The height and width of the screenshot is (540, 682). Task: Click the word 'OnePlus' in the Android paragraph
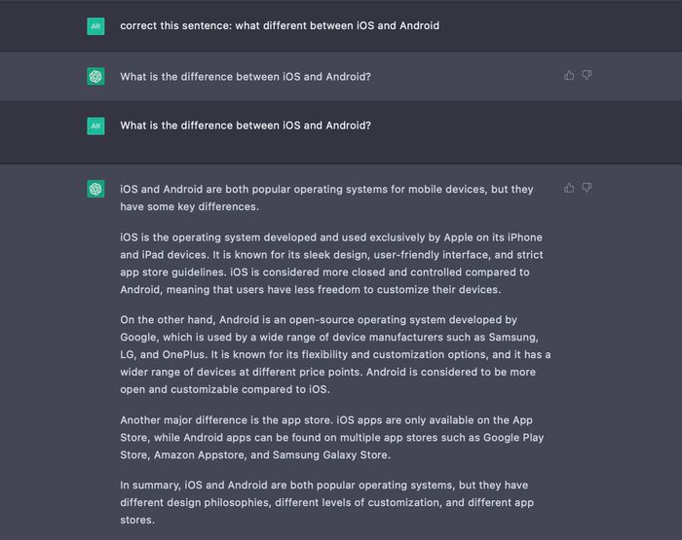(183, 354)
